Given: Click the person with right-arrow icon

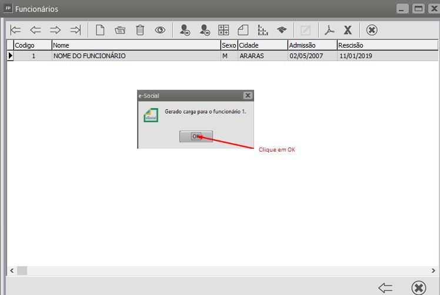Looking at the screenshot, I should pos(185,30).
